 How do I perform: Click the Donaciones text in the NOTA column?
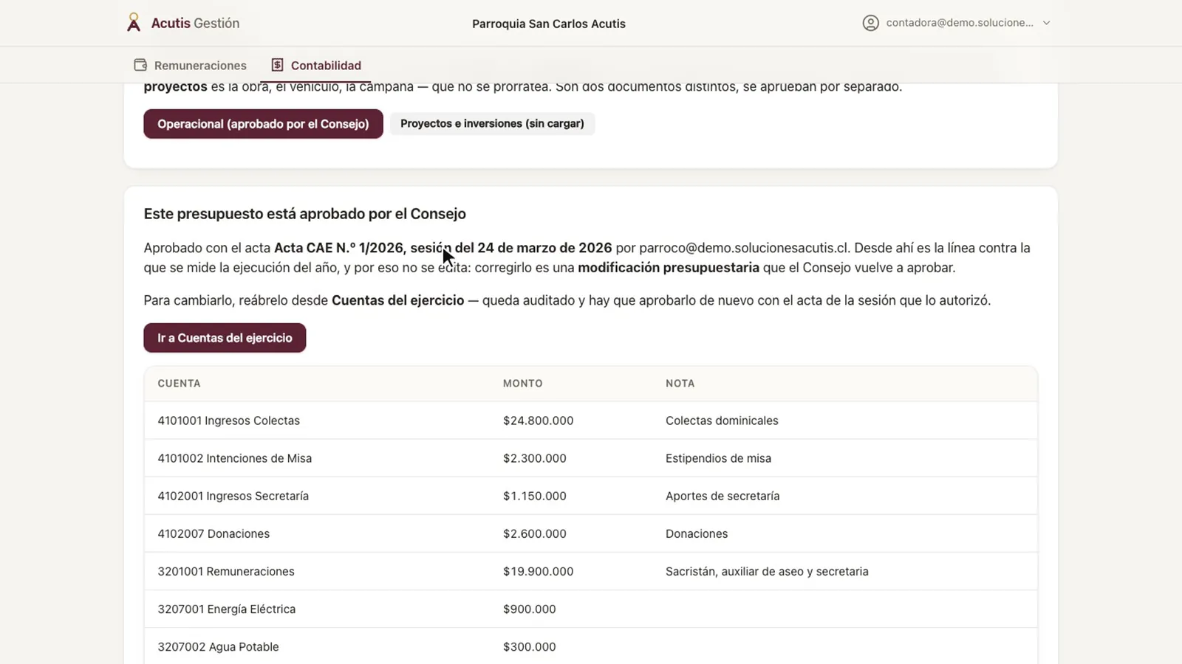coord(697,533)
